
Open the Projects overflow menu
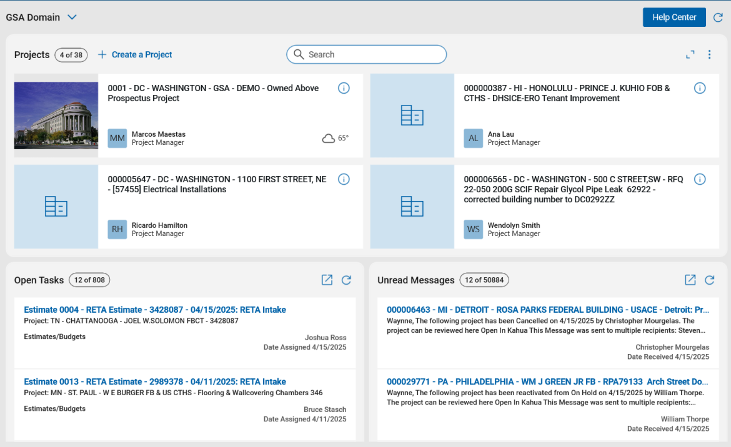click(709, 54)
